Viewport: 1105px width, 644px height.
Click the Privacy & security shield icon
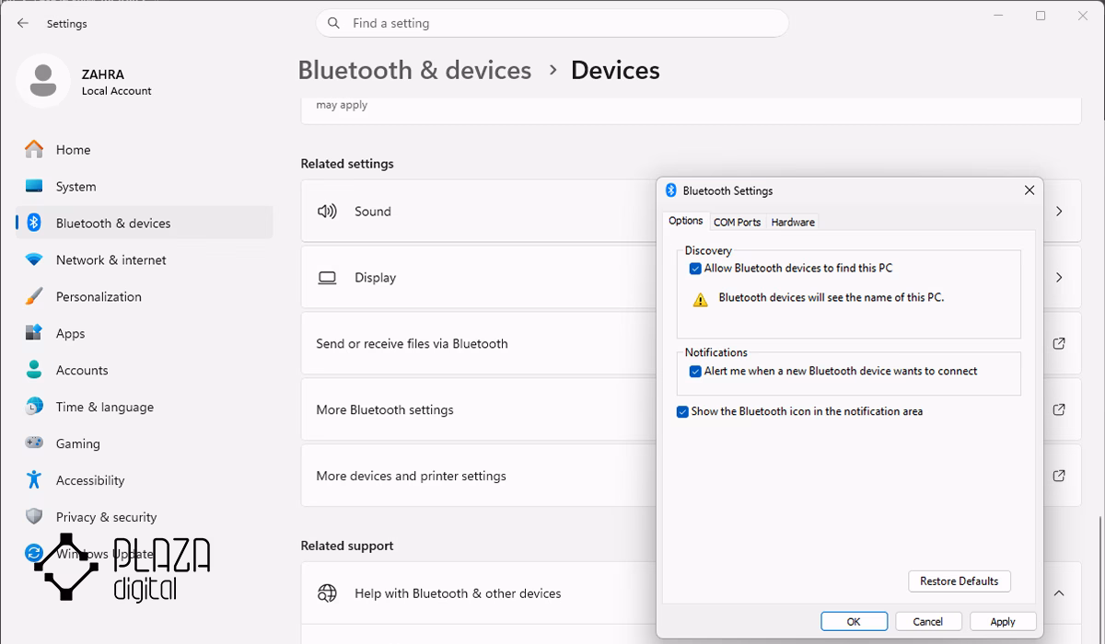coord(34,517)
